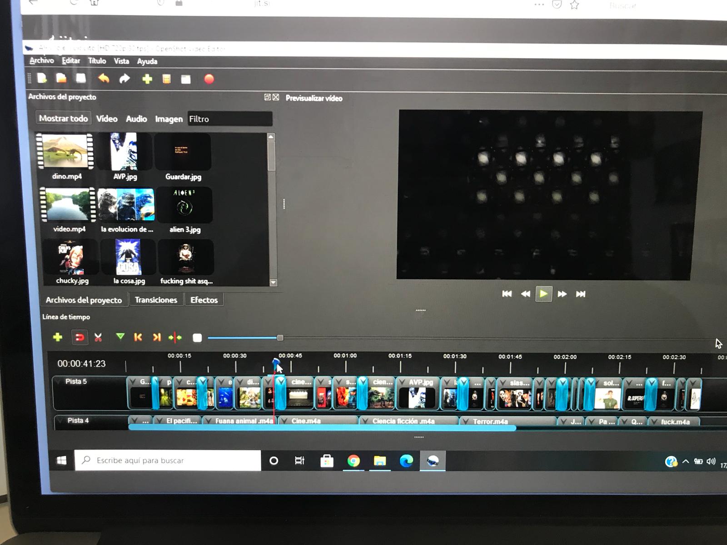Screen dimensions: 727x545
Task: Select the Razor scissors tool in timeline
Action: click(x=98, y=337)
